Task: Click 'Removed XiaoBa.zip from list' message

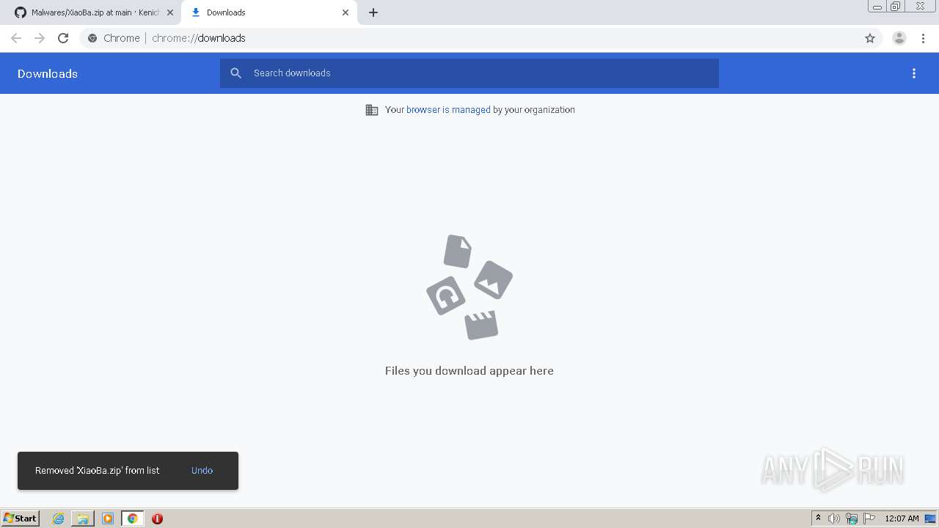Action: [97, 471]
